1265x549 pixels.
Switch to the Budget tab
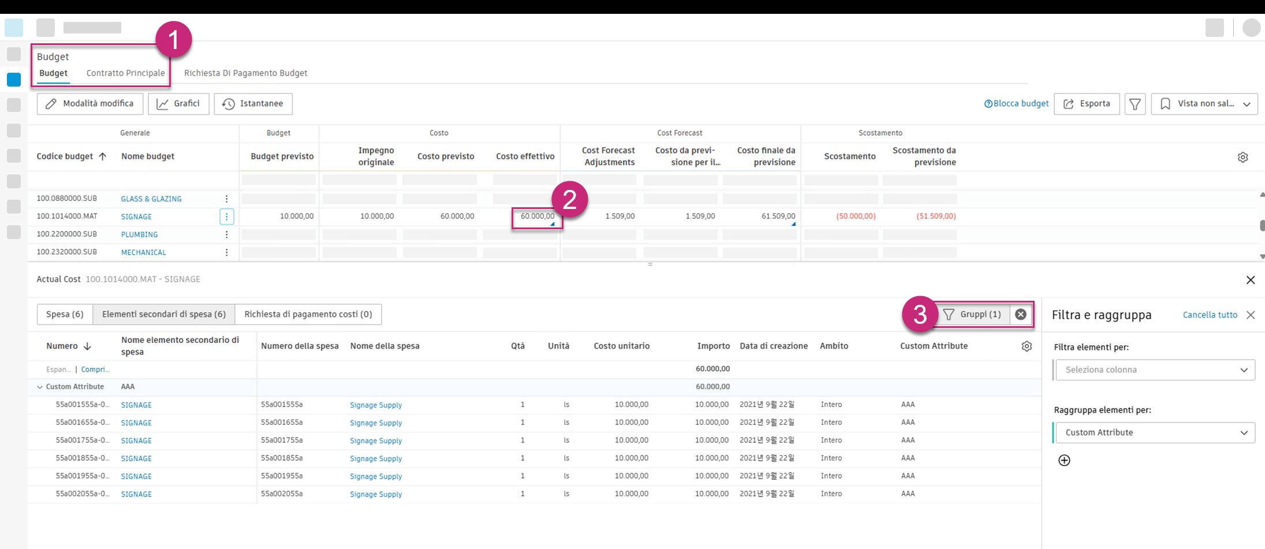point(54,73)
